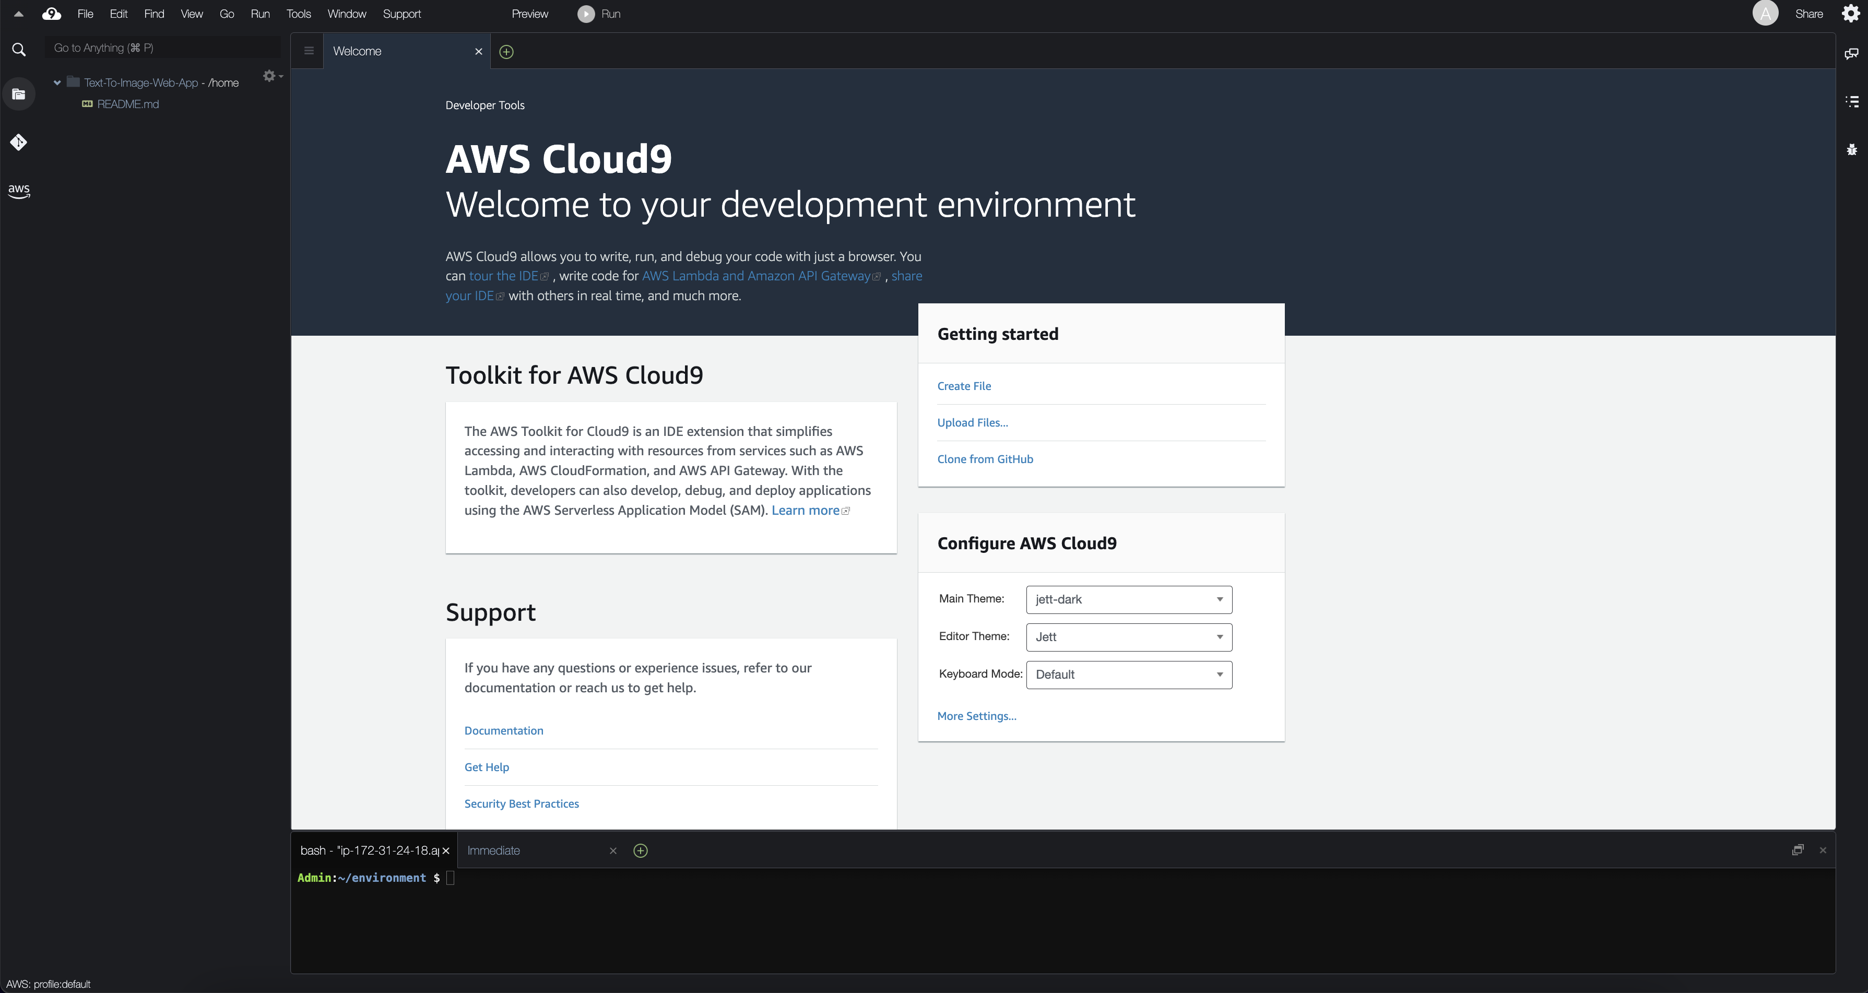Open the Find menu
Screen dimensions: 1868x993
[153, 14]
